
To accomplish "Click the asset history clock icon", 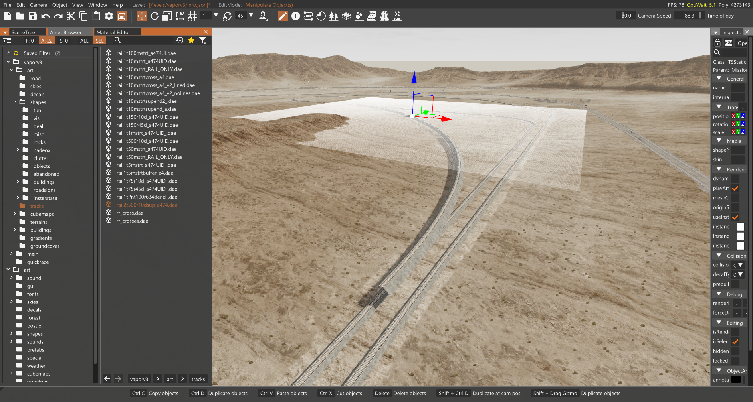I will pyautogui.click(x=180, y=40).
